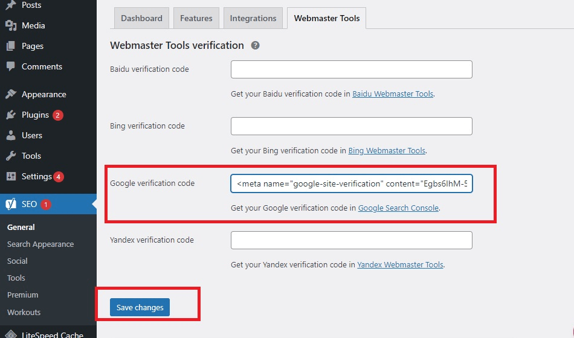
Task: Select Search Appearance in SEO submenu
Action: click(40, 244)
